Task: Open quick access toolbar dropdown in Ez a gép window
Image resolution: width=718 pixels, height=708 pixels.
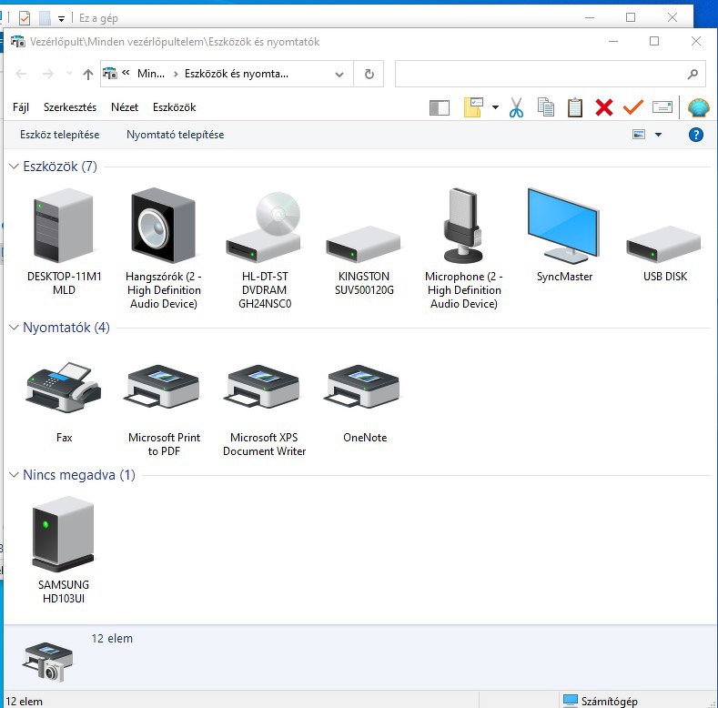Action: coord(61,19)
